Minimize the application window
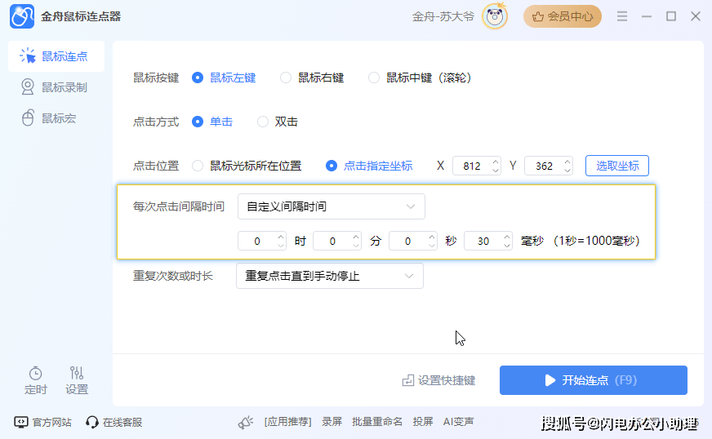712x439 pixels. point(647,17)
